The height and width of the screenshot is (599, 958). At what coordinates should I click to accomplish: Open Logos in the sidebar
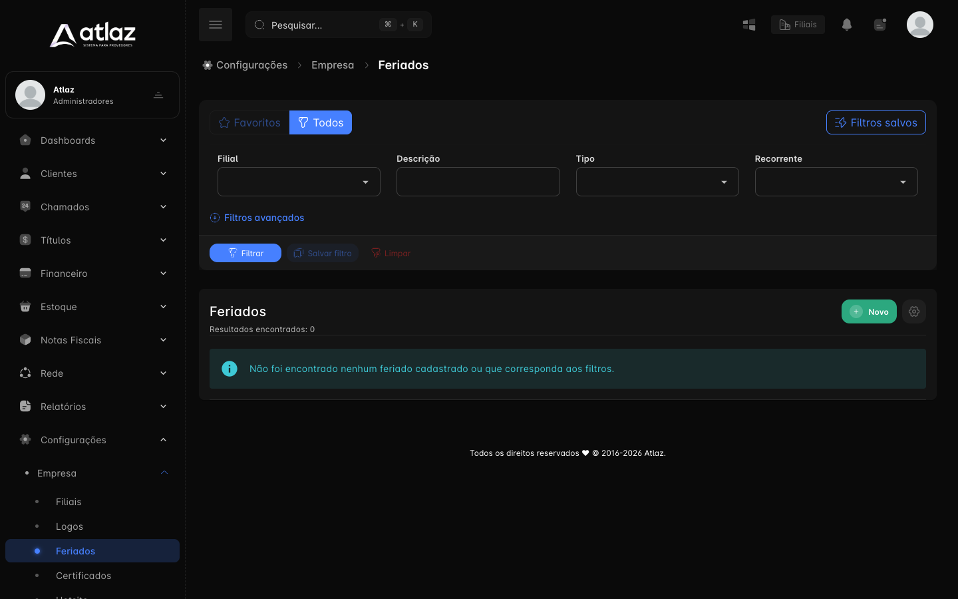click(x=69, y=526)
